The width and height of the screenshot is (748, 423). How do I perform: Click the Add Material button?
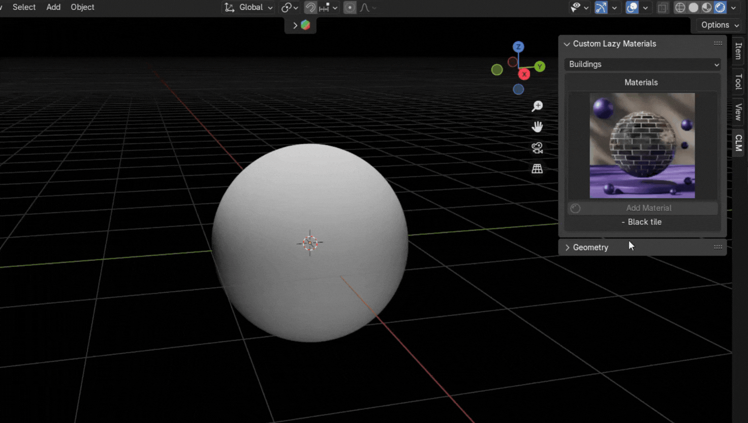(648, 208)
